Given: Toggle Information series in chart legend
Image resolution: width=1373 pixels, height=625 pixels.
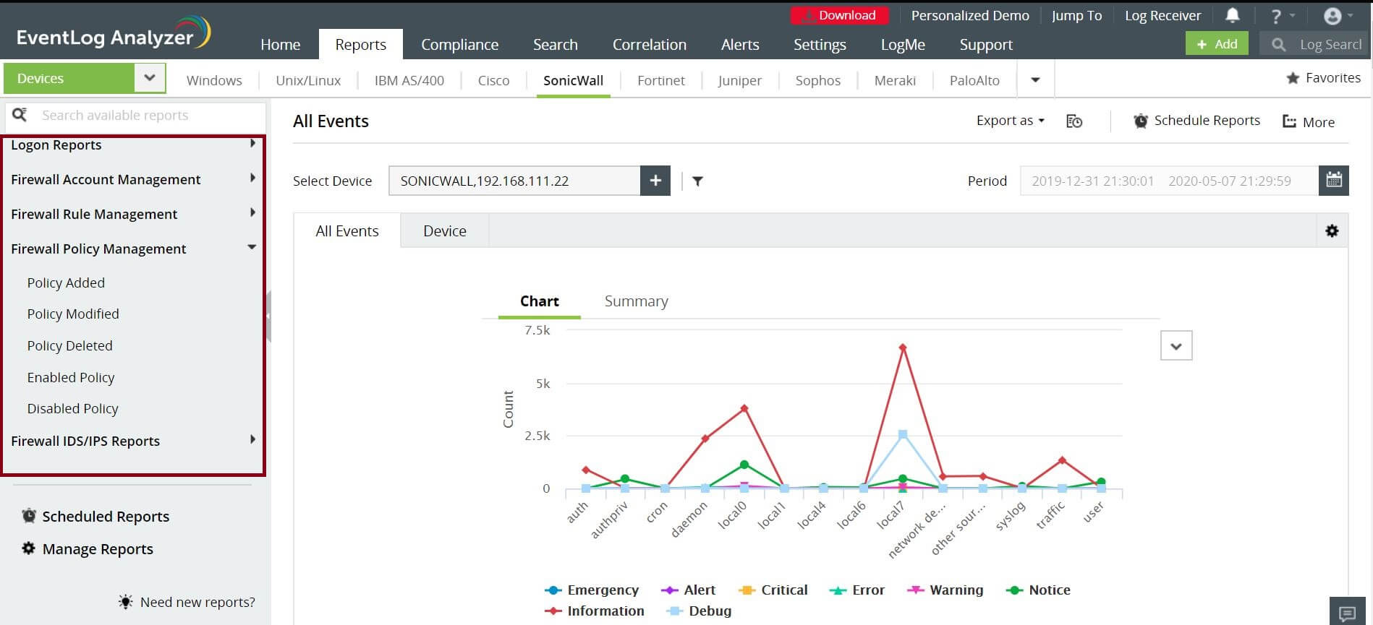Looking at the screenshot, I should pyautogui.click(x=594, y=611).
